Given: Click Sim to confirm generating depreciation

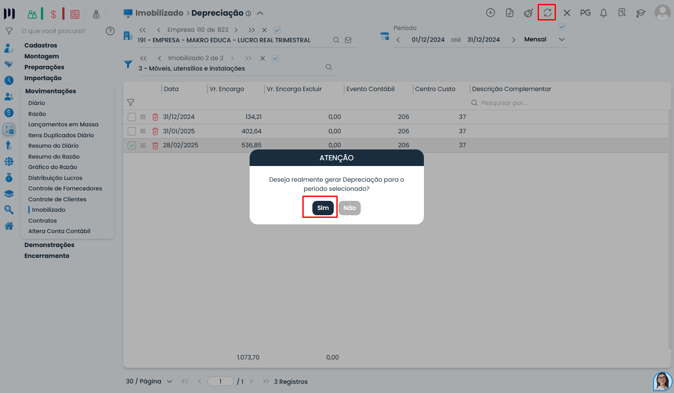Looking at the screenshot, I should click(x=323, y=208).
